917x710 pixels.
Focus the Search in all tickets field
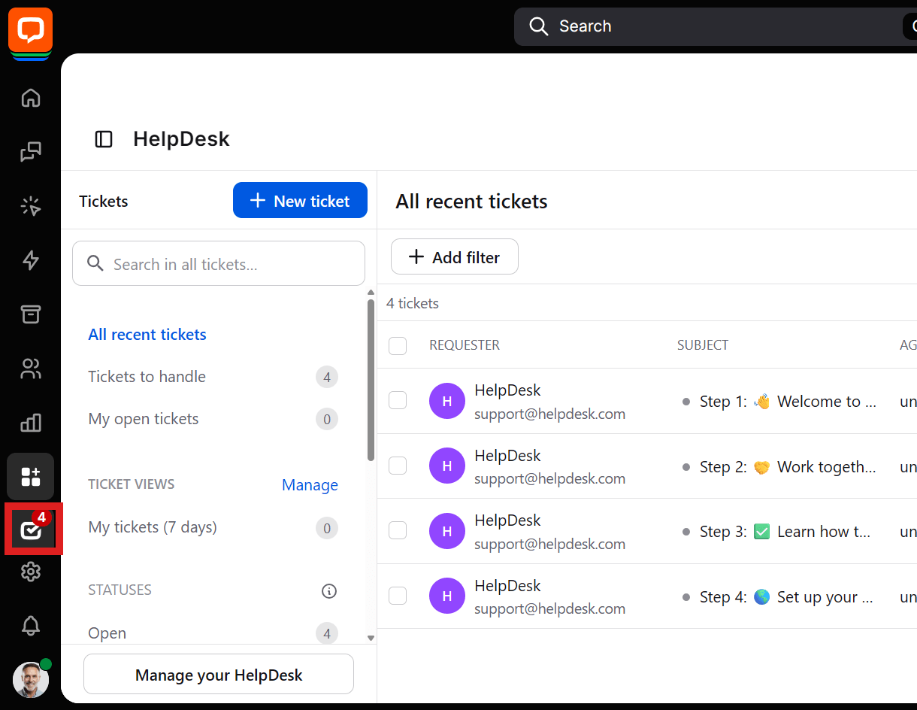pos(219,263)
